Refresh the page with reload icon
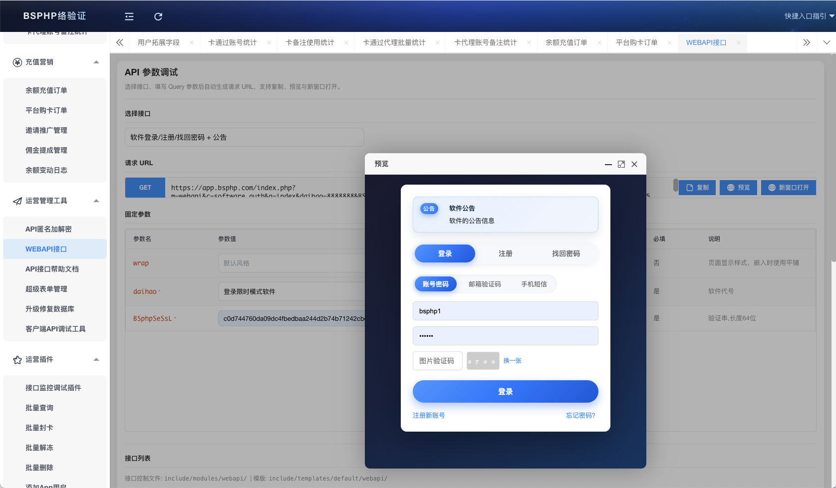Viewport: 836px width, 488px height. pos(158,16)
